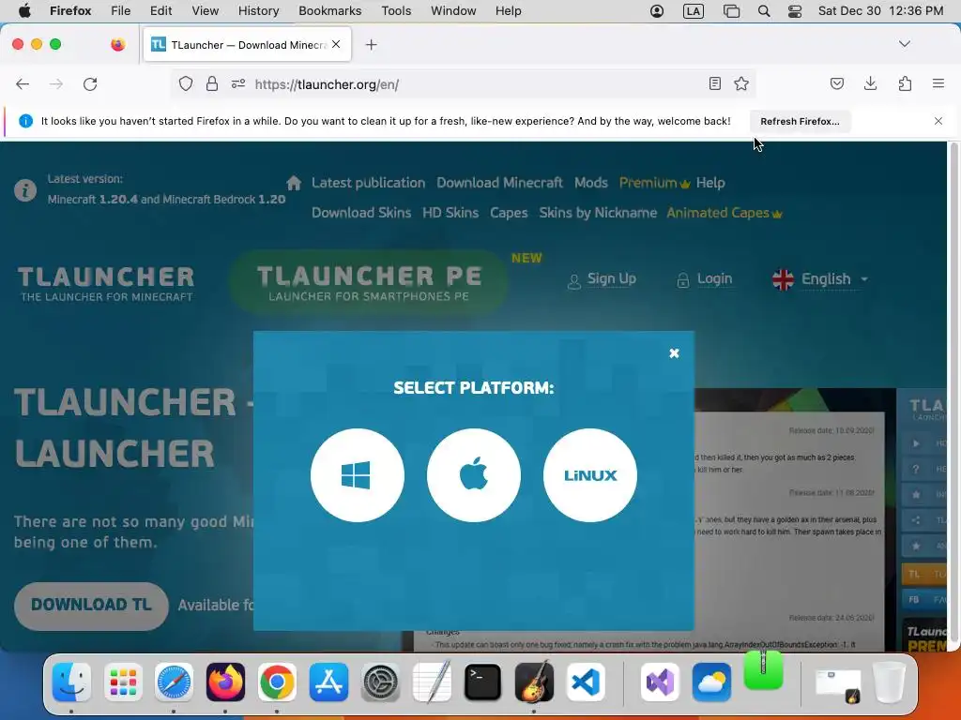Screen dimensions: 961x720
Task: Open the Bookmarks menu
Action: [x=329, y=11]
